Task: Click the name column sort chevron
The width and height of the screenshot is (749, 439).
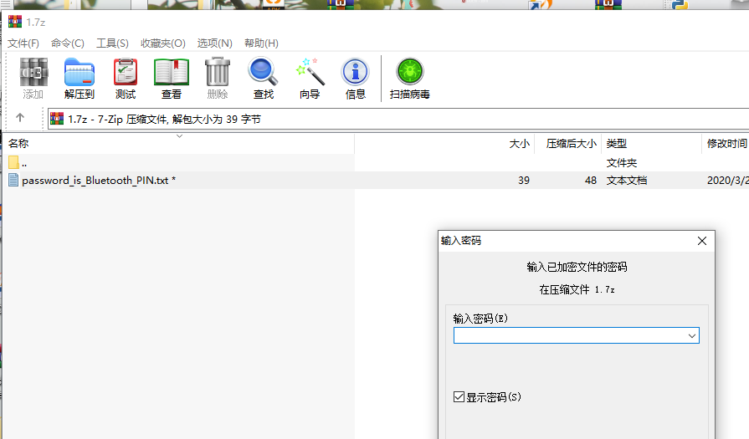Action: pyautogui.click(x=180, y=136)
